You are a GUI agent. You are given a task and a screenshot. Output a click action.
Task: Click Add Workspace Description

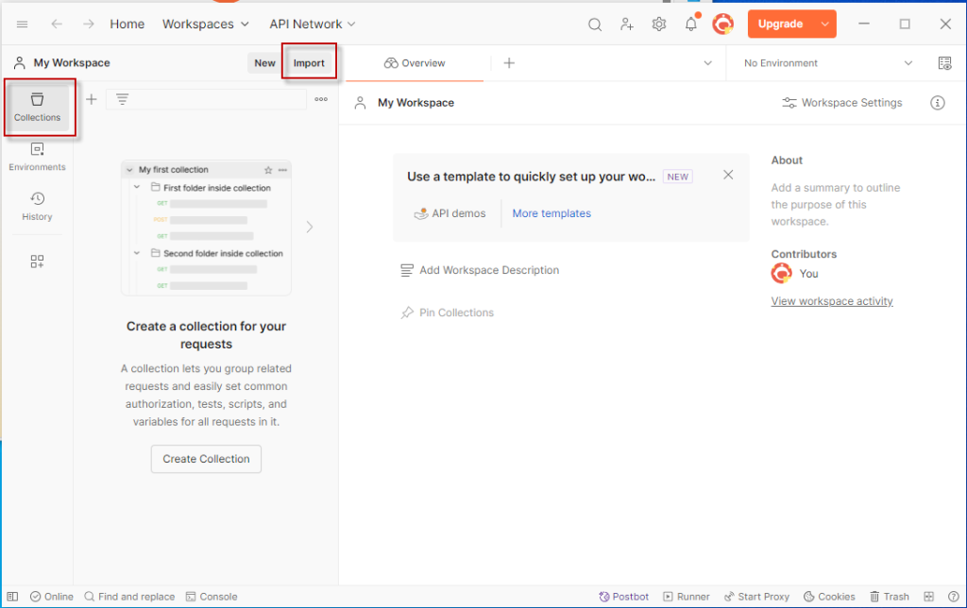pyautogui.click(x=480, y=270)
